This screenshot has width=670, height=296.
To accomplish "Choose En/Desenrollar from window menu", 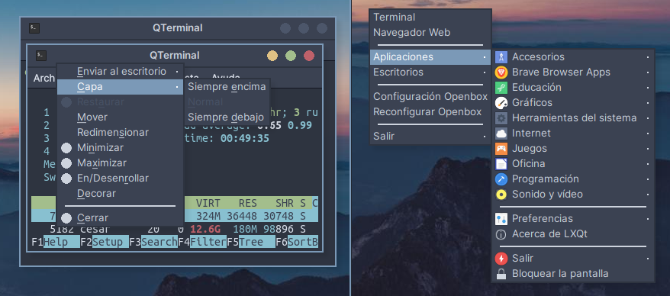I will (x=121, y=178).
